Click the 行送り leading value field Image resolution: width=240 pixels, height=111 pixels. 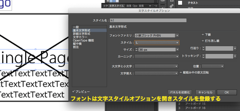point(219,48)
